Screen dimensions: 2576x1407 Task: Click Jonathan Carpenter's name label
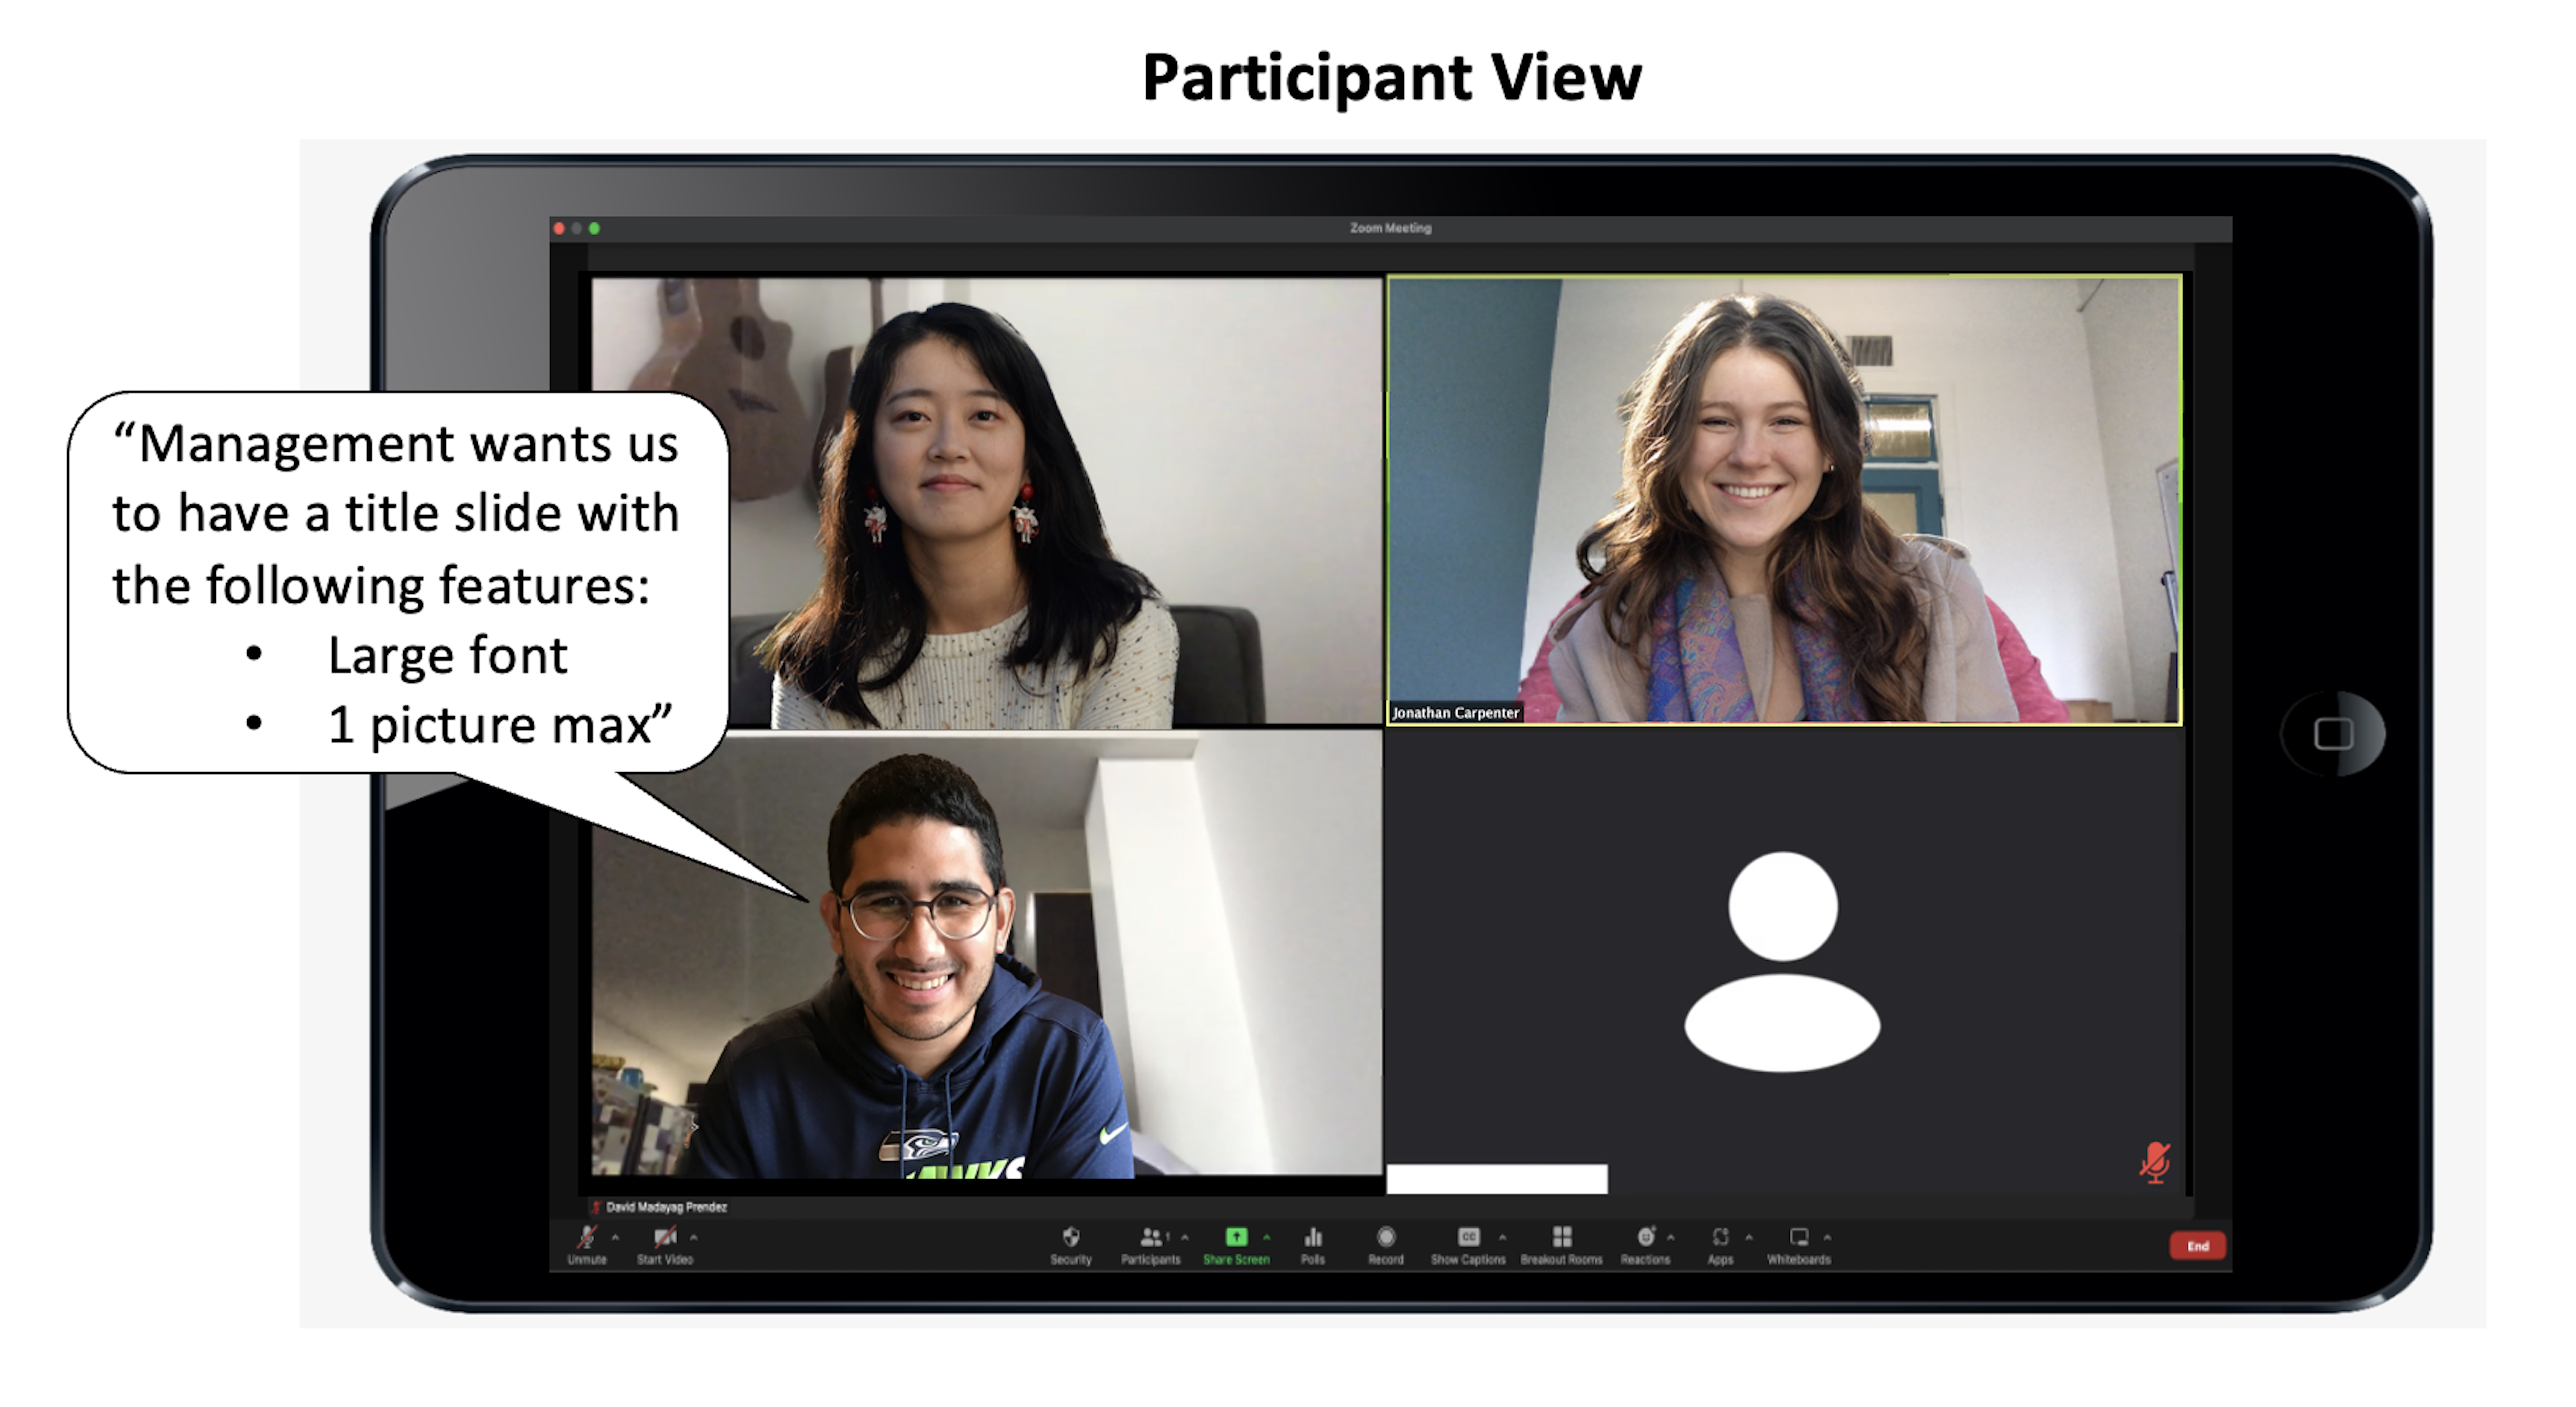(x=1456, y=713)
